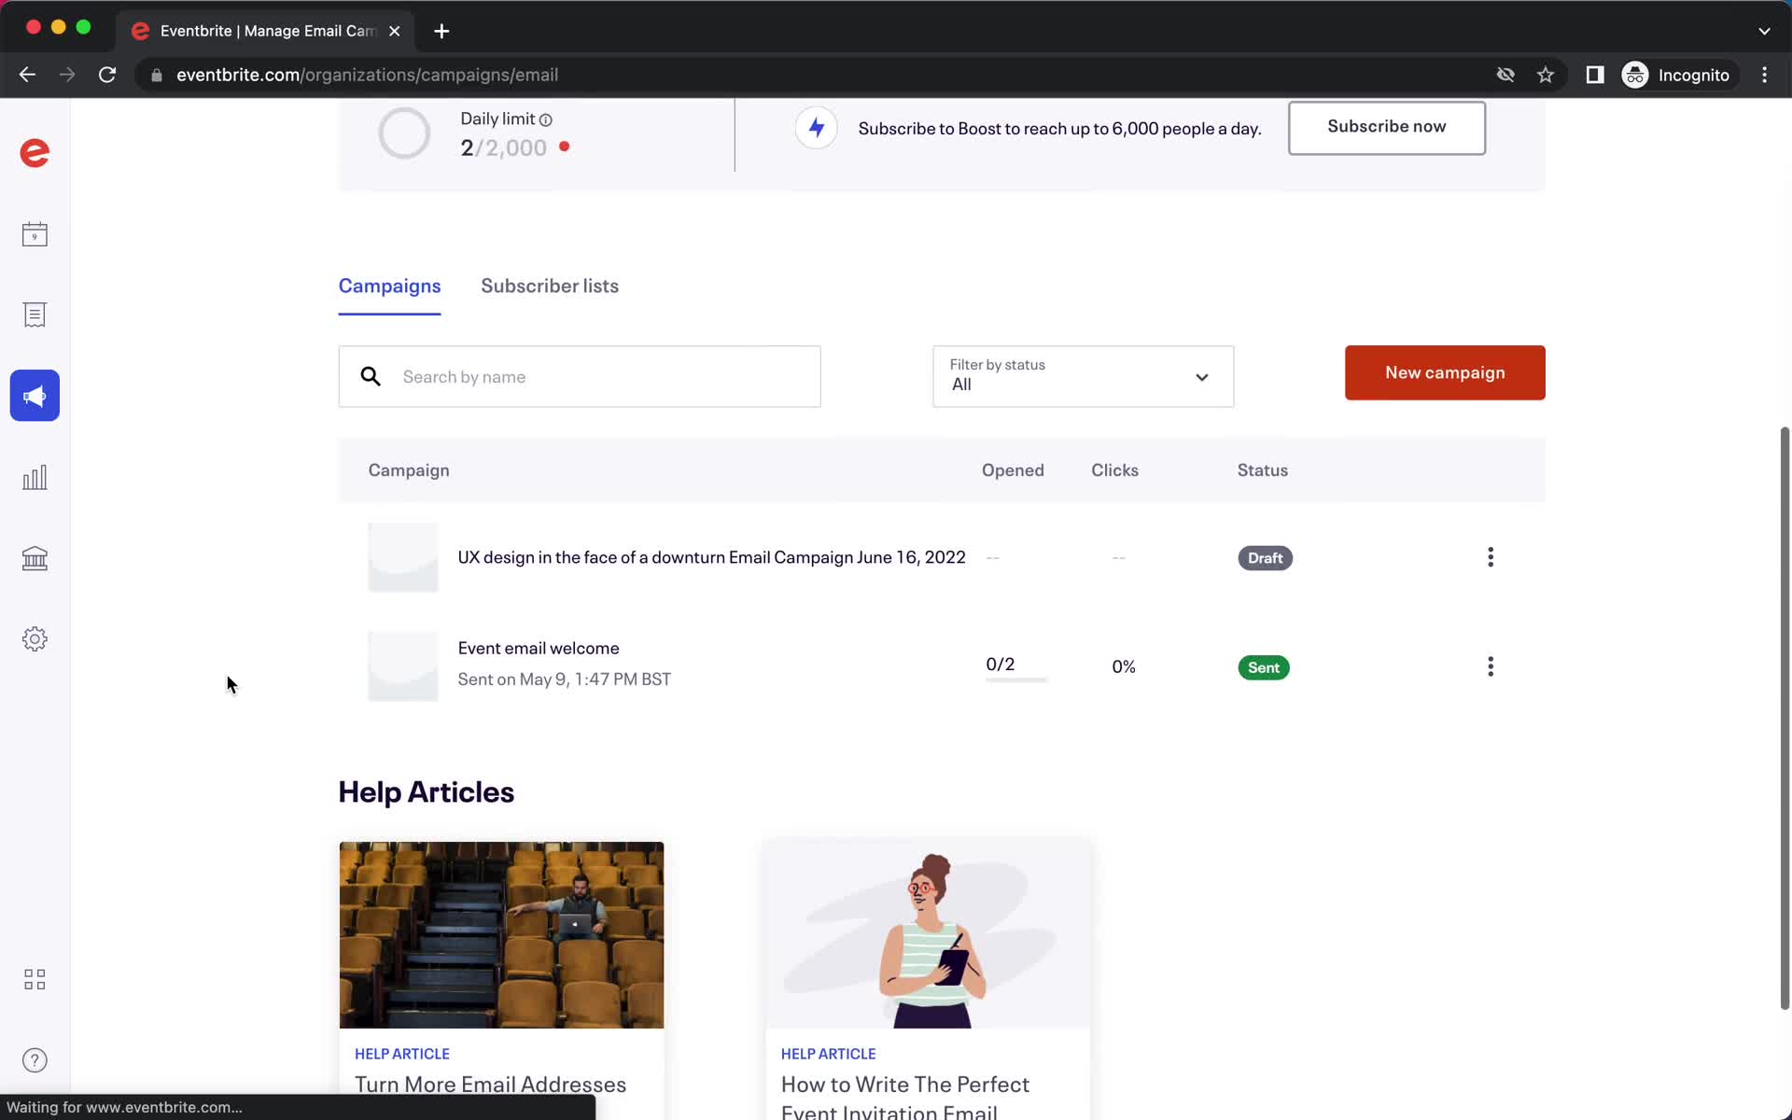Click the 0% clicks value

(x=1124, y=666)
